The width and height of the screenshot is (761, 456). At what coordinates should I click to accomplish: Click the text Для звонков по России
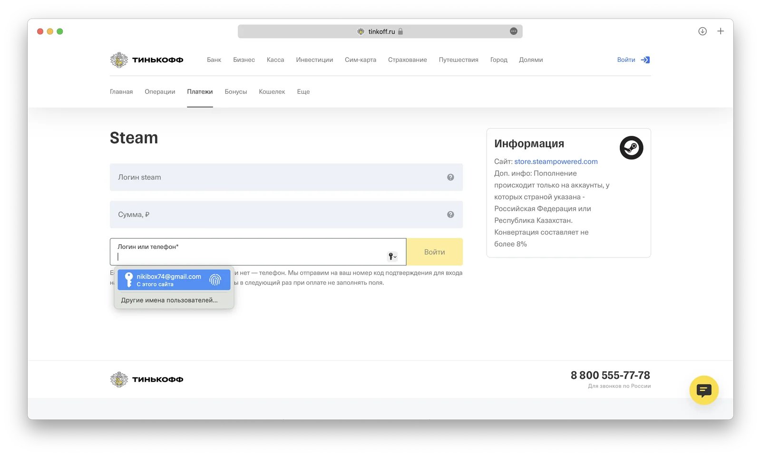click(x=619, y=386)
